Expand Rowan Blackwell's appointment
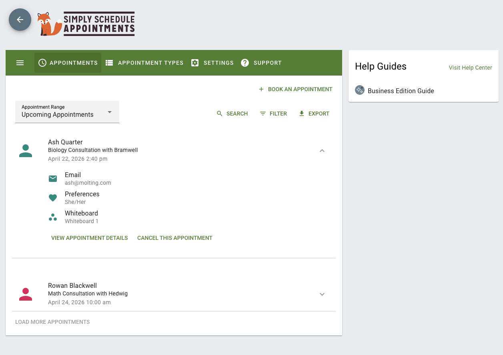The image size is (503, 355). (322, 294)
